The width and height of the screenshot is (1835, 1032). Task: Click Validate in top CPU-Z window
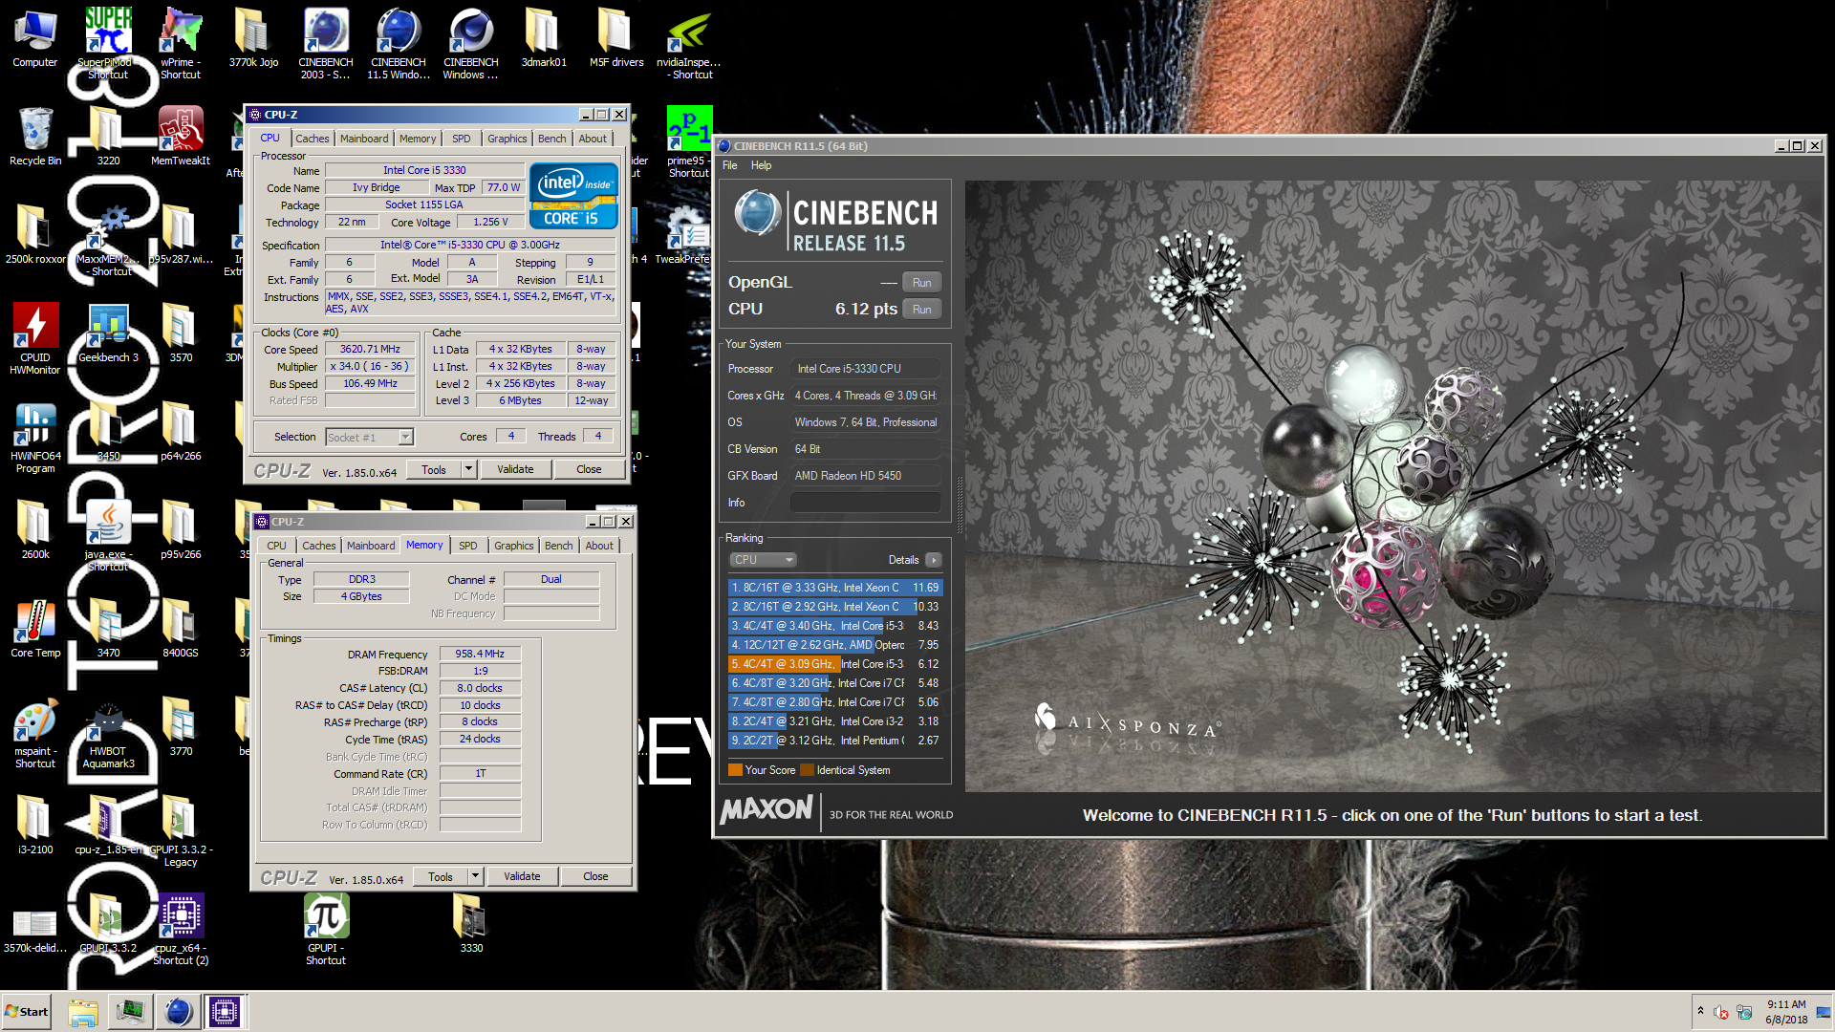(x=515, y=469)
